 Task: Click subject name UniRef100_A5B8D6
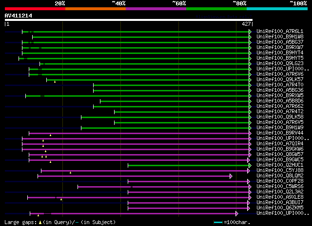click(x=280, y=101)
